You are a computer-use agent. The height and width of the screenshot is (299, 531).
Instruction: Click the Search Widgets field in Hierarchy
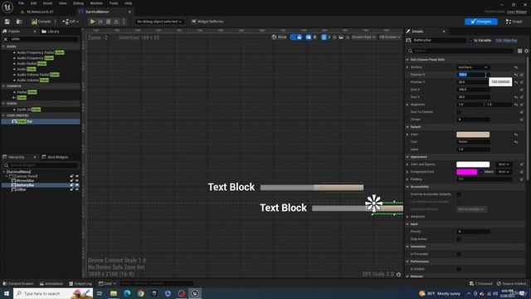(41, 165)
